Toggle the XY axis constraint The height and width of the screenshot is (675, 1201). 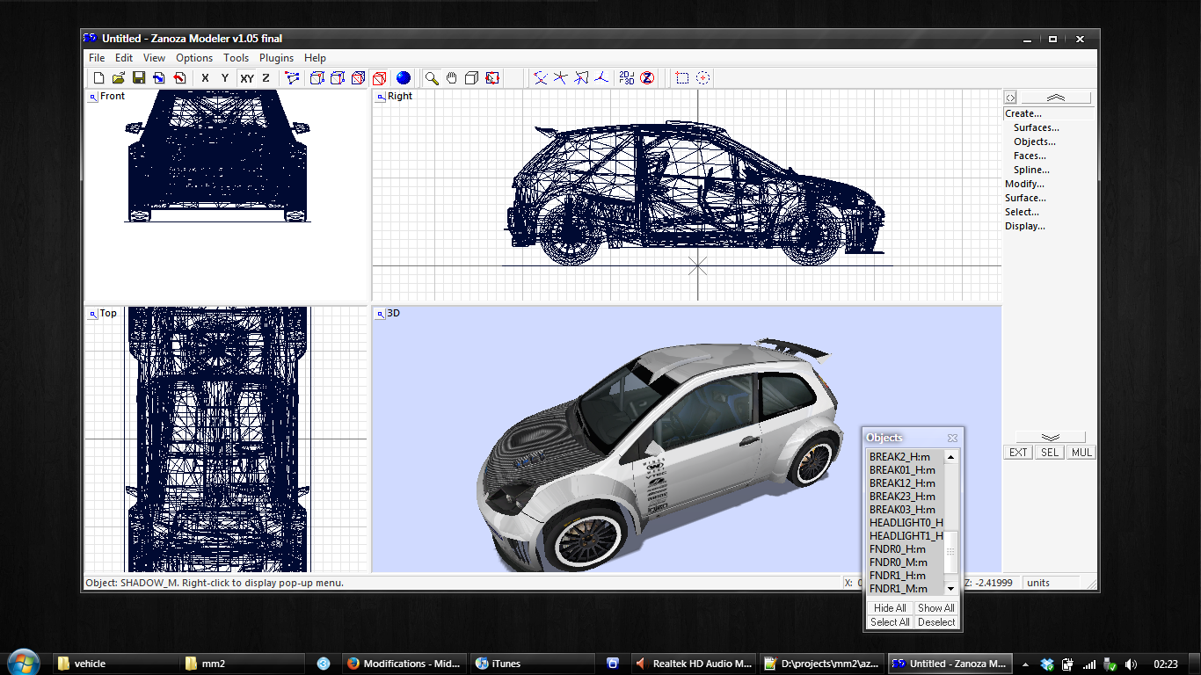(247, 78)
